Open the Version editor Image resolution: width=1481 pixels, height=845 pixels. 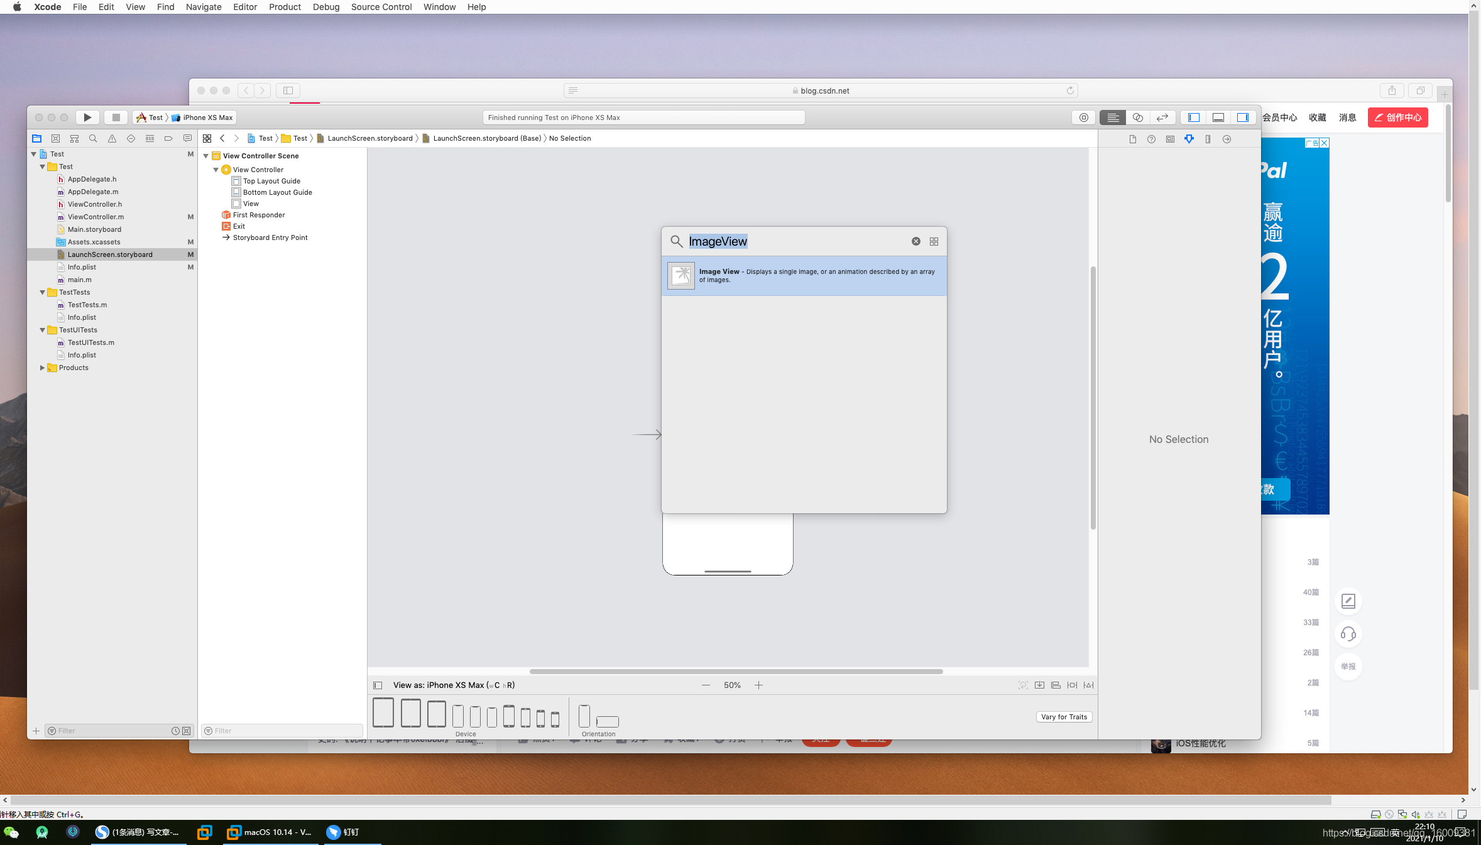[x=1162, y=117]
